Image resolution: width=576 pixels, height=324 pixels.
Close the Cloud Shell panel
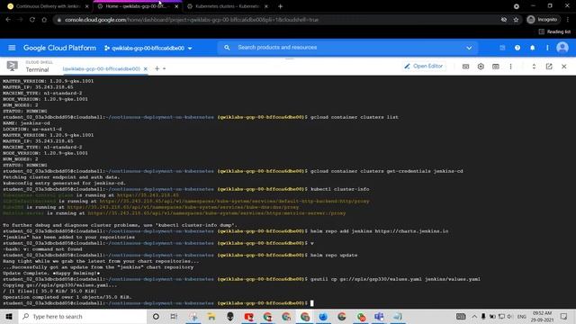point(564,67)
